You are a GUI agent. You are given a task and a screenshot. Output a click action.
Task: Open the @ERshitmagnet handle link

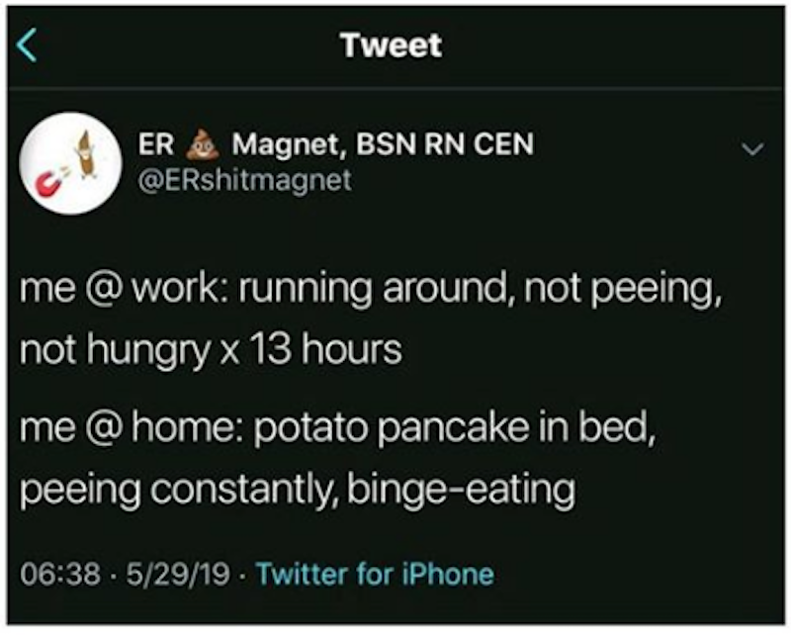244,182
